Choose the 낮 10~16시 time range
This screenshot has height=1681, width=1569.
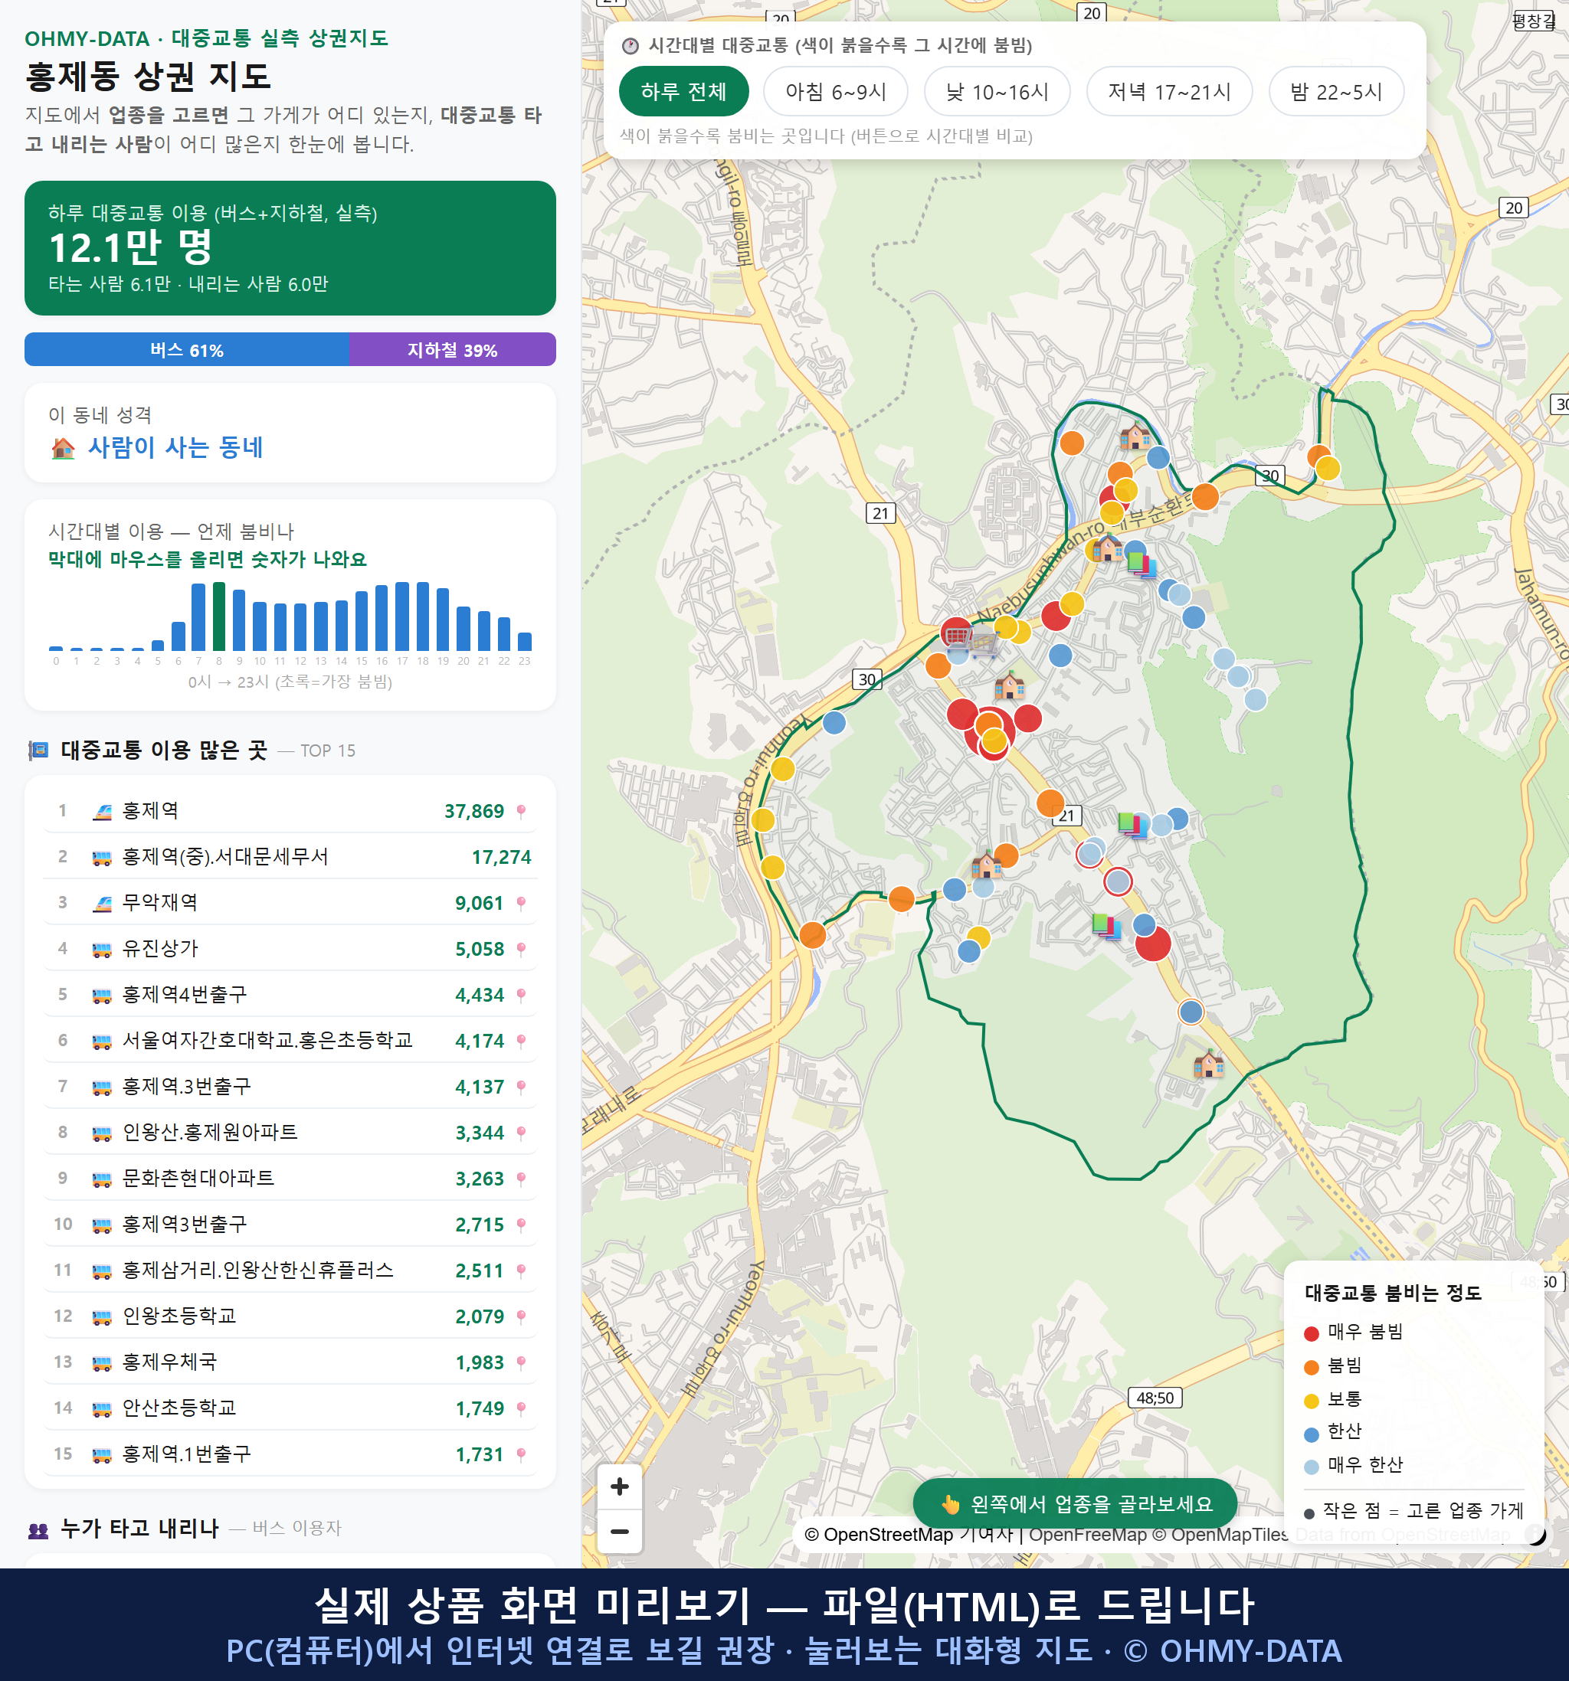[997, 91]
